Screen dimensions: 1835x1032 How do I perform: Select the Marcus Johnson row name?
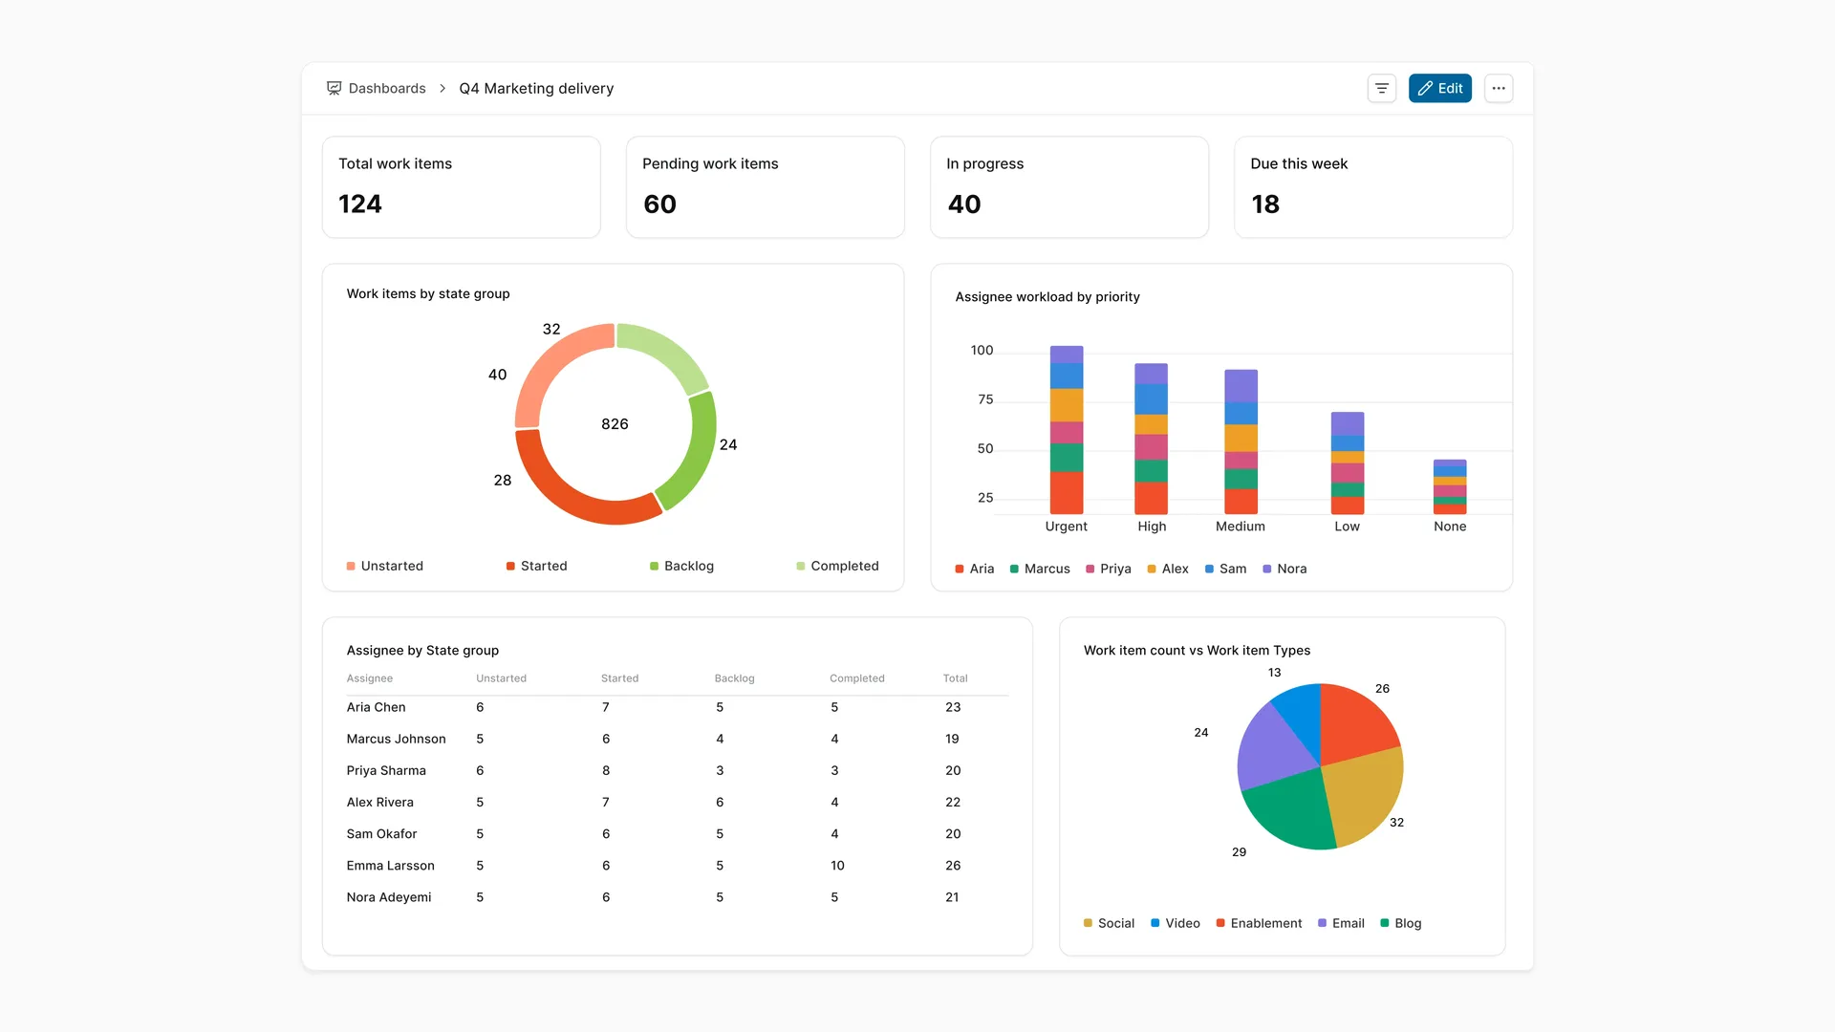[396, 740]
